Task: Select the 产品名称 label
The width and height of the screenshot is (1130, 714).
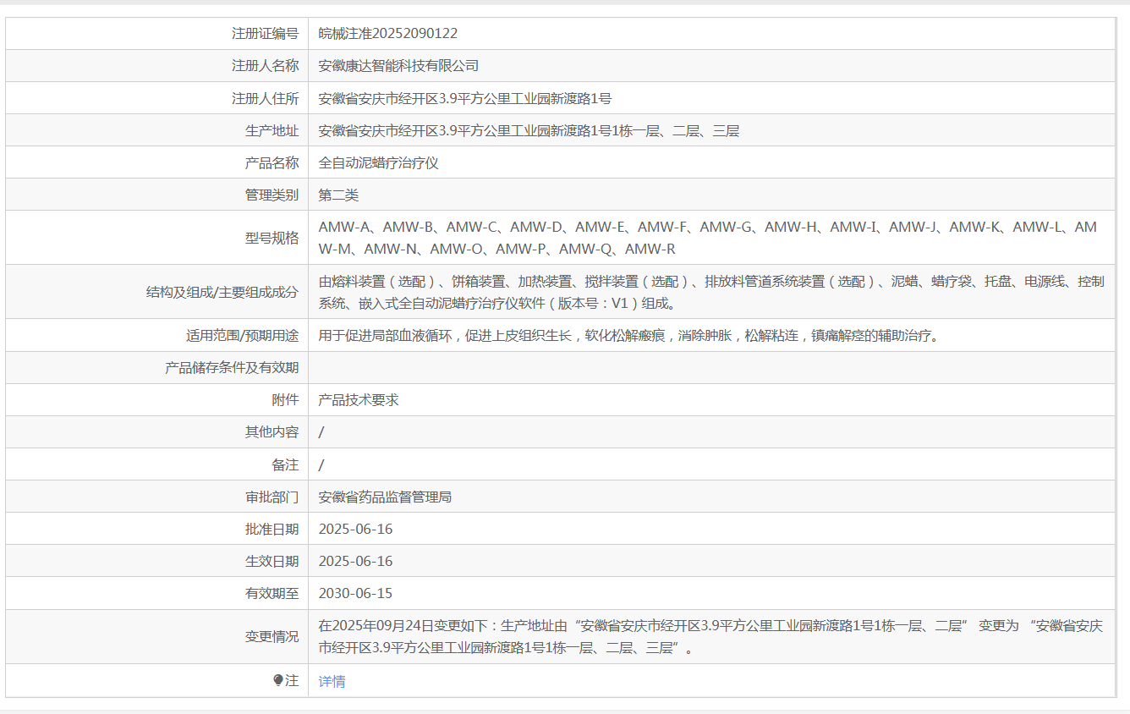Action: (x=272, y=163)
